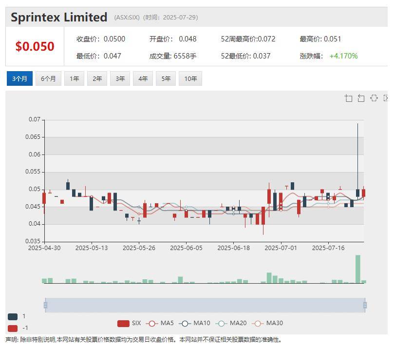Click the 成交量: 6558手 value
The image size is (394, 349).
[173, 56]
